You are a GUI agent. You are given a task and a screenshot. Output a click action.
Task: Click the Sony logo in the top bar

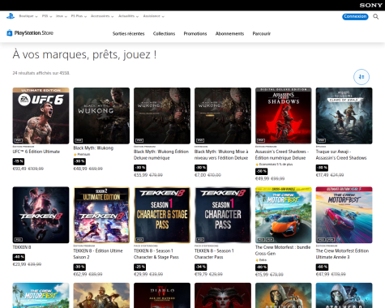[370, 5]
